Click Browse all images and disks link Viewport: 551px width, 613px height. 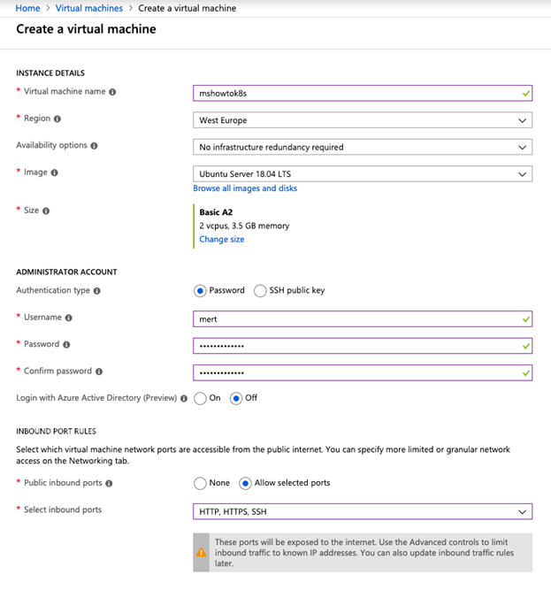(x=245, y=188)
